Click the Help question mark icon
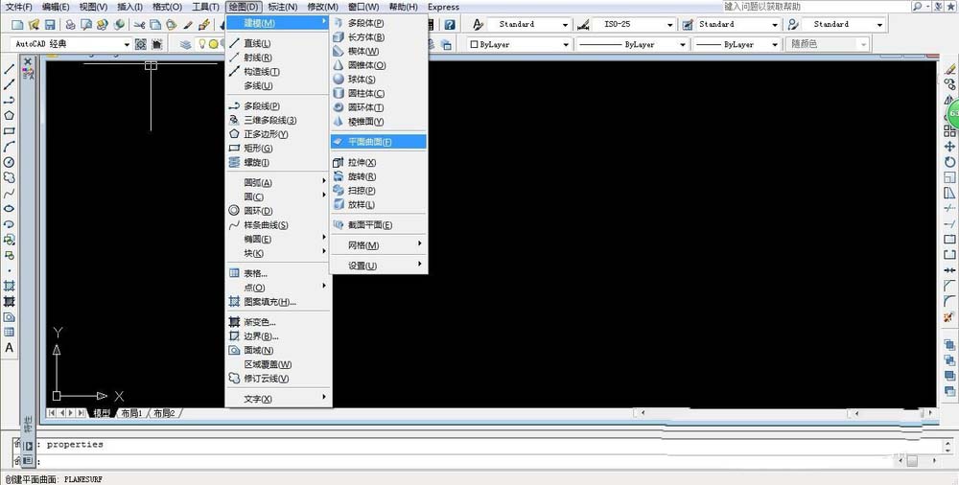Image resolution: width=959 pixels, height=485 pixels. click(x=450, y=25)
